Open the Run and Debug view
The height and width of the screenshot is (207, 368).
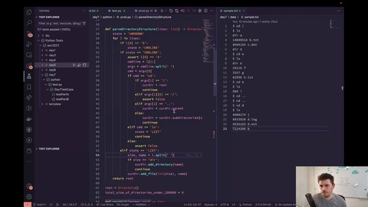point(29,44)
